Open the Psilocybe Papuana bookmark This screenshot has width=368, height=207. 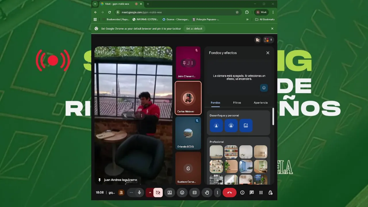(x=206, y=20)
